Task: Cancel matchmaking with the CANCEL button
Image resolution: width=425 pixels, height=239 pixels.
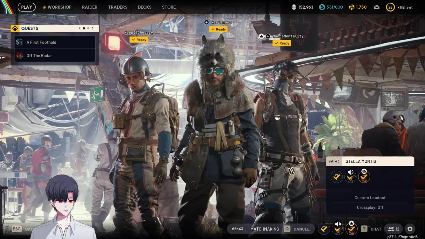Action: [x=301, y=229]
